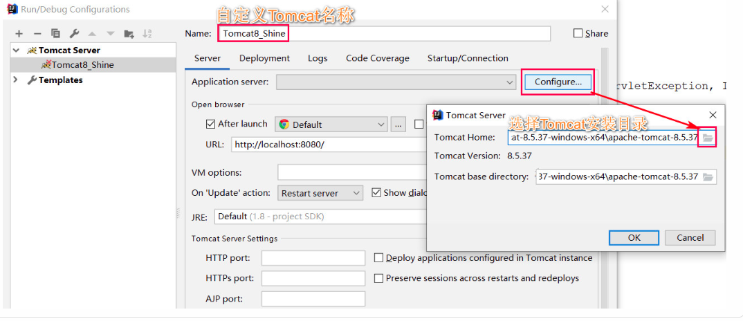Click the Configure... button
The image size is (743, 321).
(x=558, y=82)
